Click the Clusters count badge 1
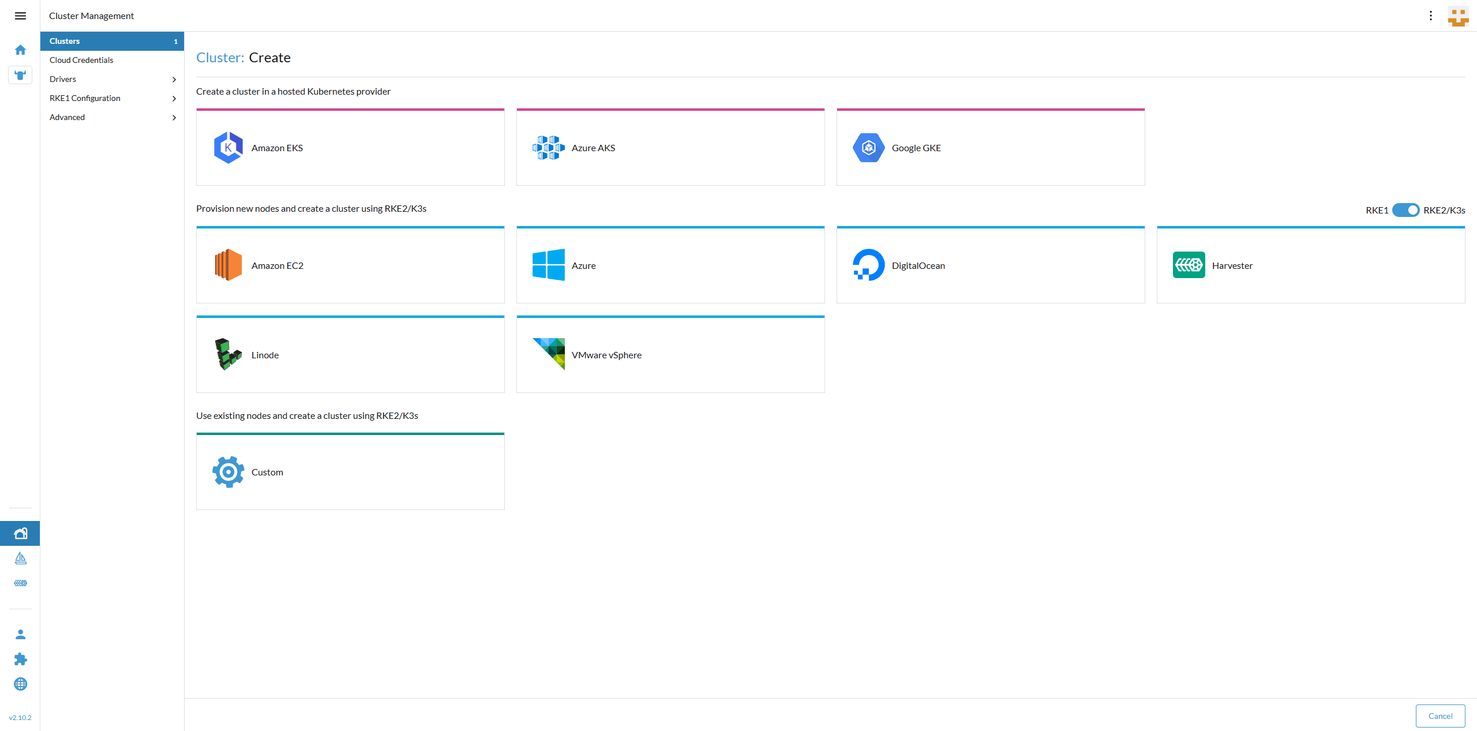The width and height of the screenshot is (1477, 731). point(175,42)
